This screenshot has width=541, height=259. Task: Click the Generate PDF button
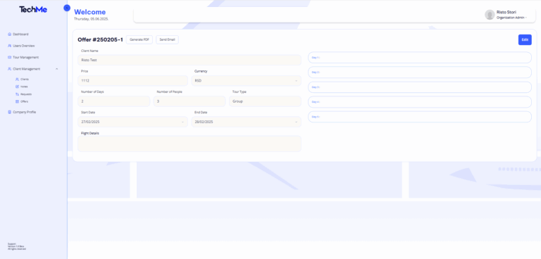point(139,39)
